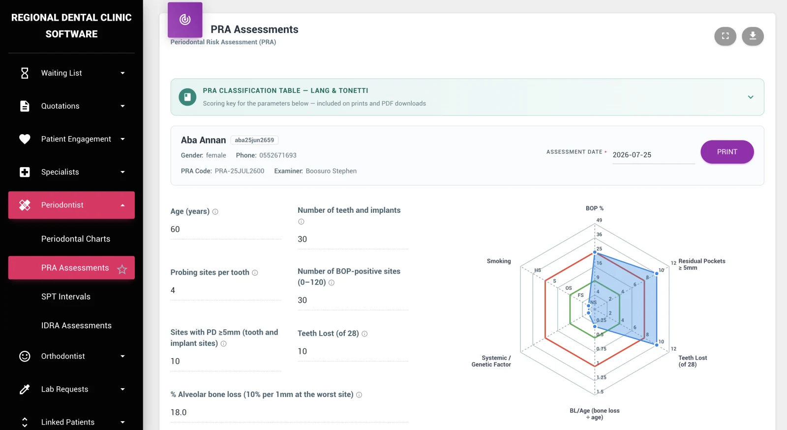Collapse the Periodontist menu arrow
Image resolution: width=787 pixels, height=430 pixels.
(122, 205)
